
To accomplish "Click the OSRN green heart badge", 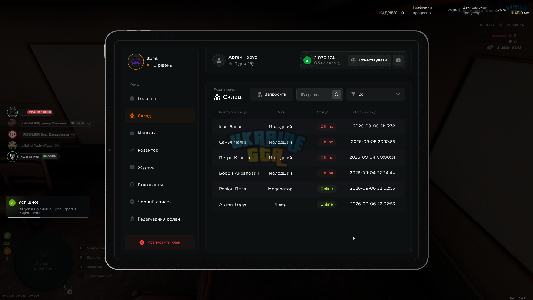I will (x=50, y=156).
